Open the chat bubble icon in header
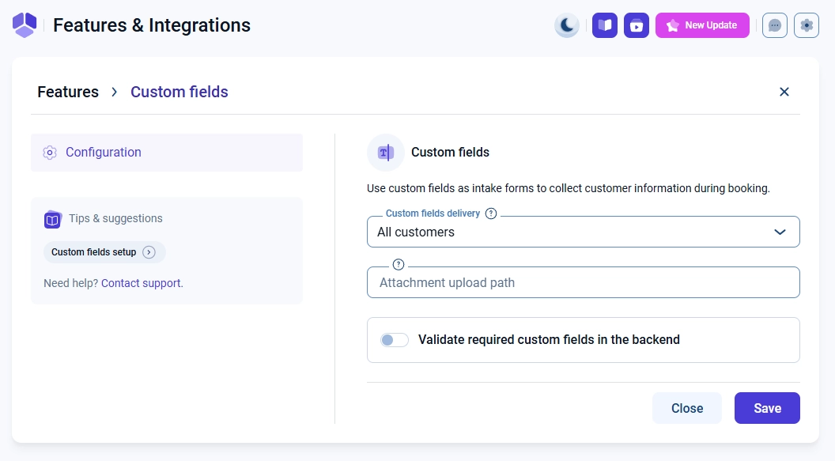The image size is (835, 461). (x=774, y=25)
